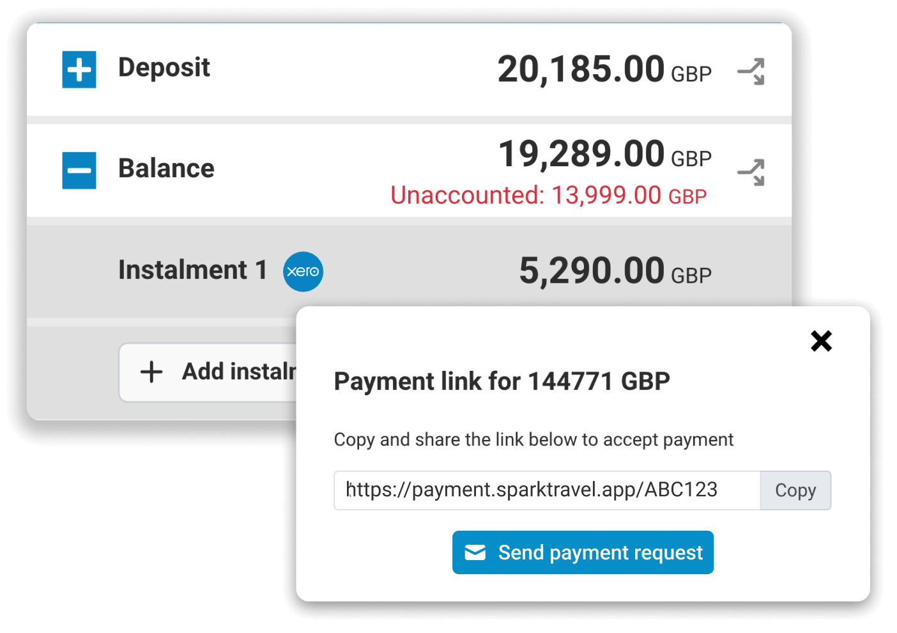Click the split arrows icon beside Deposit
This screenshot has height=633, width=897.
tap(751, 71)
